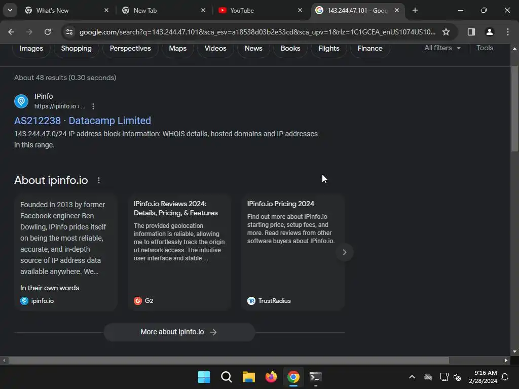This screenshot has width=519, height=389.
Task: Click the horizontal scrollbar thumb
Action: 229,360
